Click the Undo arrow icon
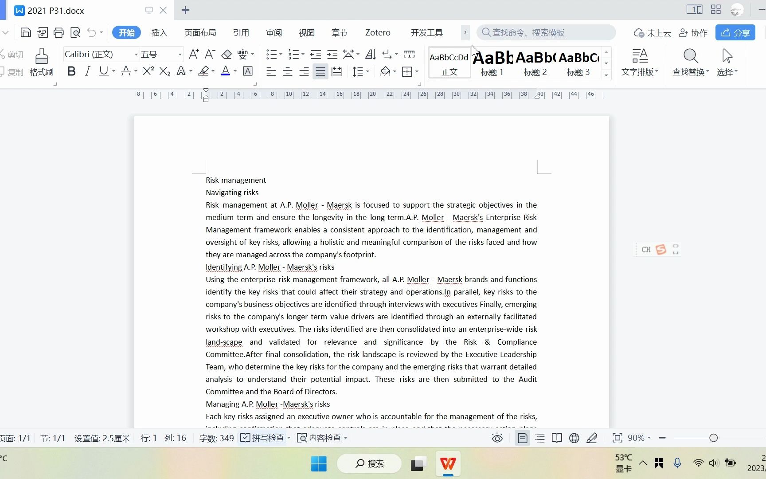The width and height of the screenshot is (766, 479). (91, 32)
